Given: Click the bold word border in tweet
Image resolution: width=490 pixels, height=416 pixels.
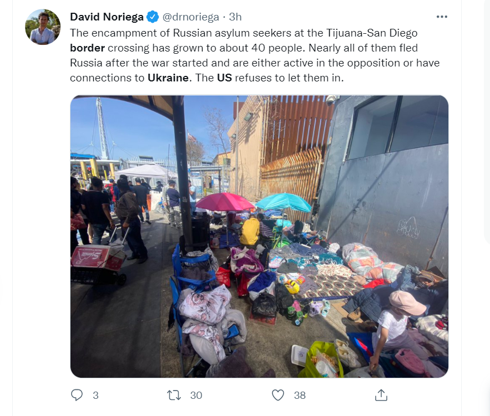Looking at the screenshot, I should click(87, 48).
